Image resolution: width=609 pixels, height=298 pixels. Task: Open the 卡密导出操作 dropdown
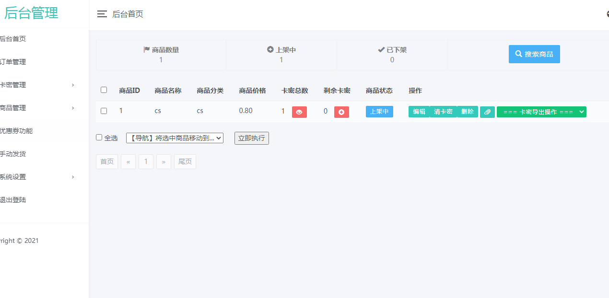541,112
